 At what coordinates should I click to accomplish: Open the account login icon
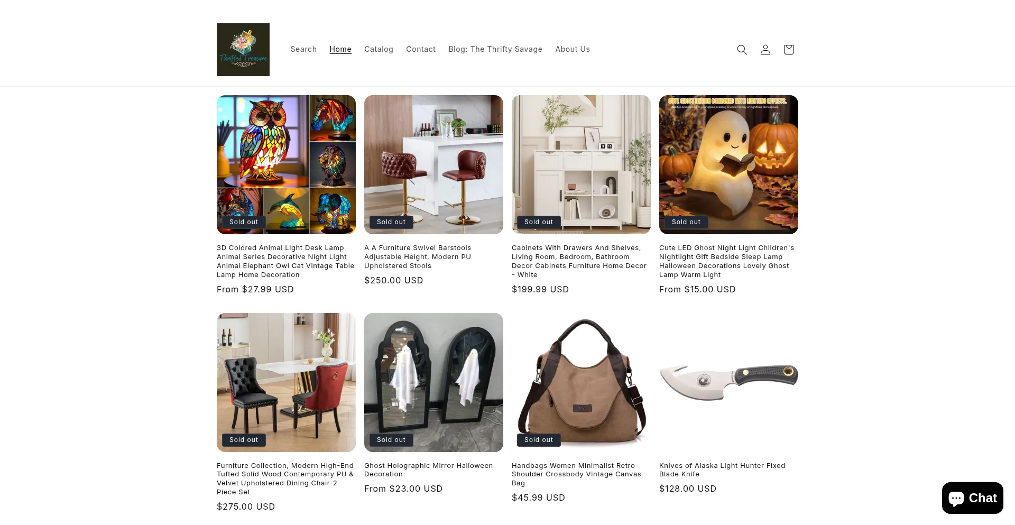click(x=765, y=50)
